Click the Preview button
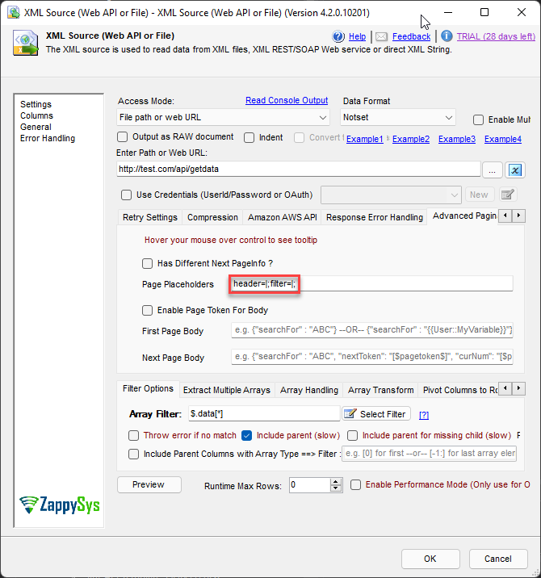The height and width of the screenshot is (578, 541). tap(148, 484)
